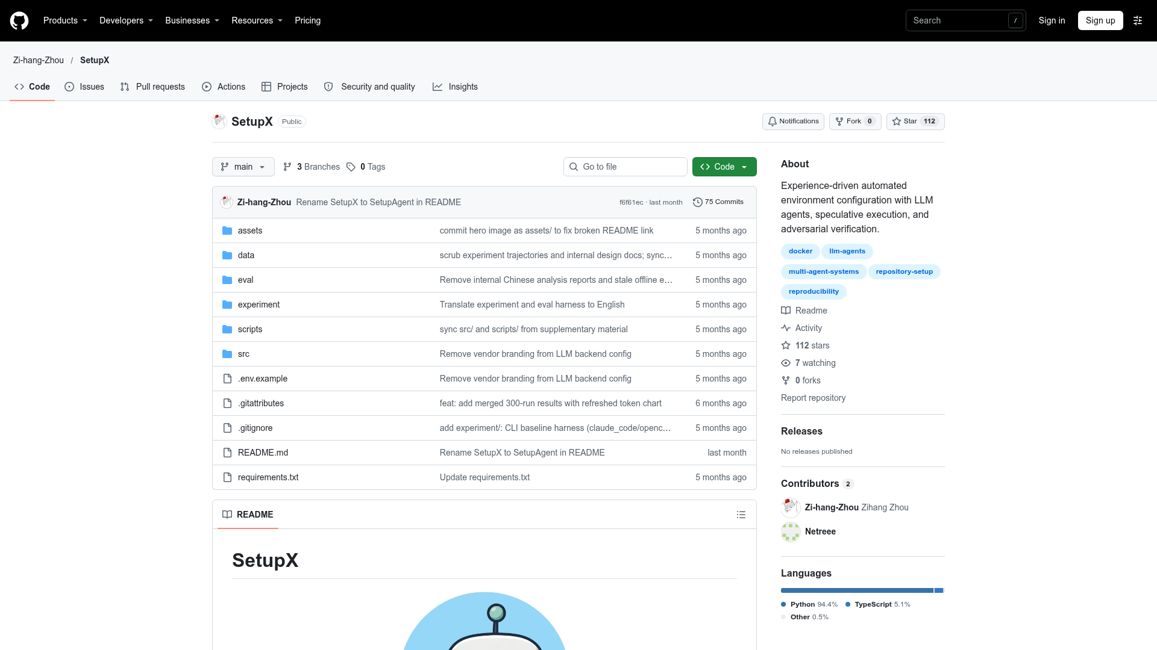Viewport: 1157px width, 650px height.
Task: Switch to the Issues tab
Action: 84,87
